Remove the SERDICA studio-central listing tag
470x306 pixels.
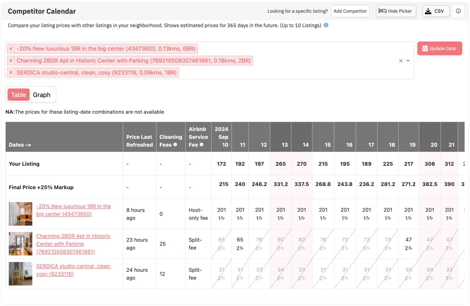[11, 72]
